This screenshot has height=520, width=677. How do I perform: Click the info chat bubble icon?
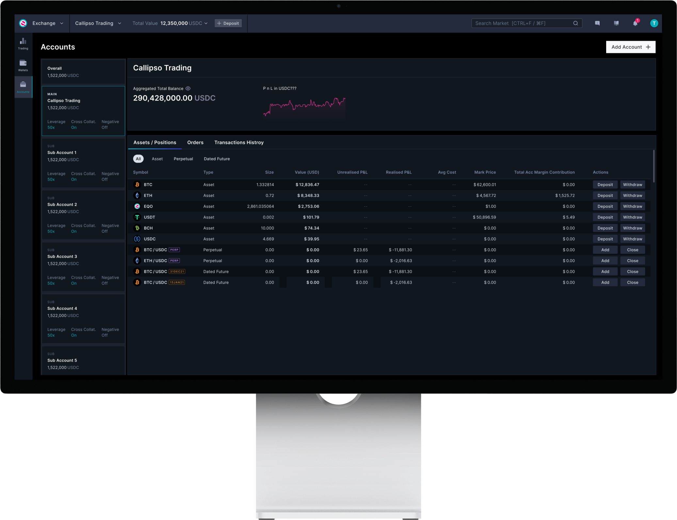(597, 23)
